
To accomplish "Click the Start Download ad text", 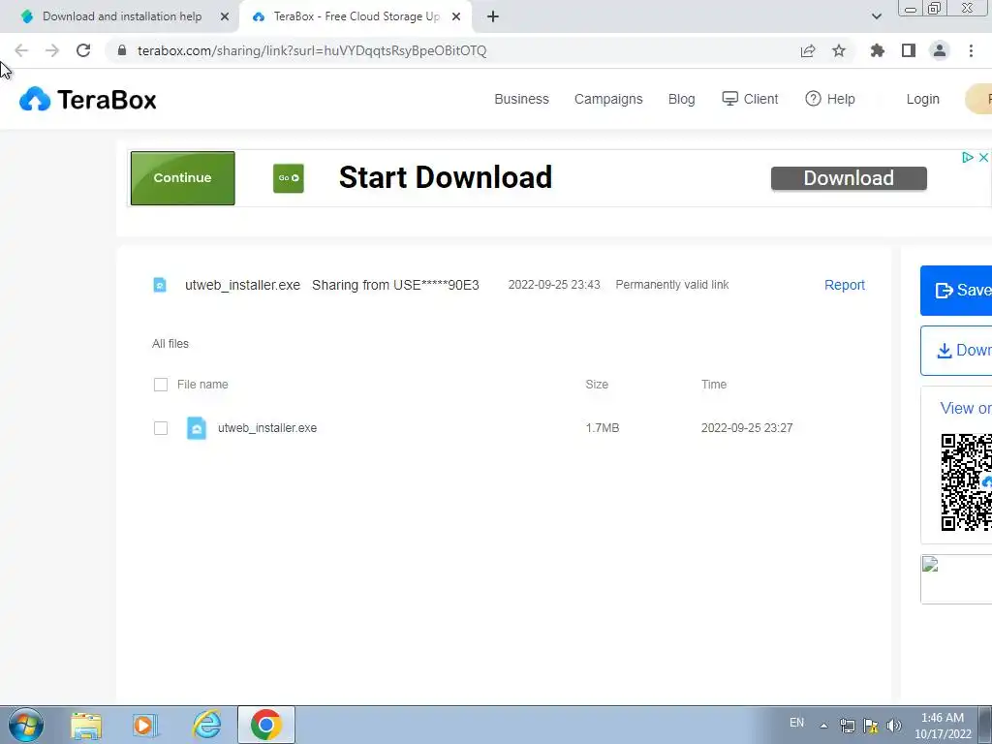I will pos(446,178).
